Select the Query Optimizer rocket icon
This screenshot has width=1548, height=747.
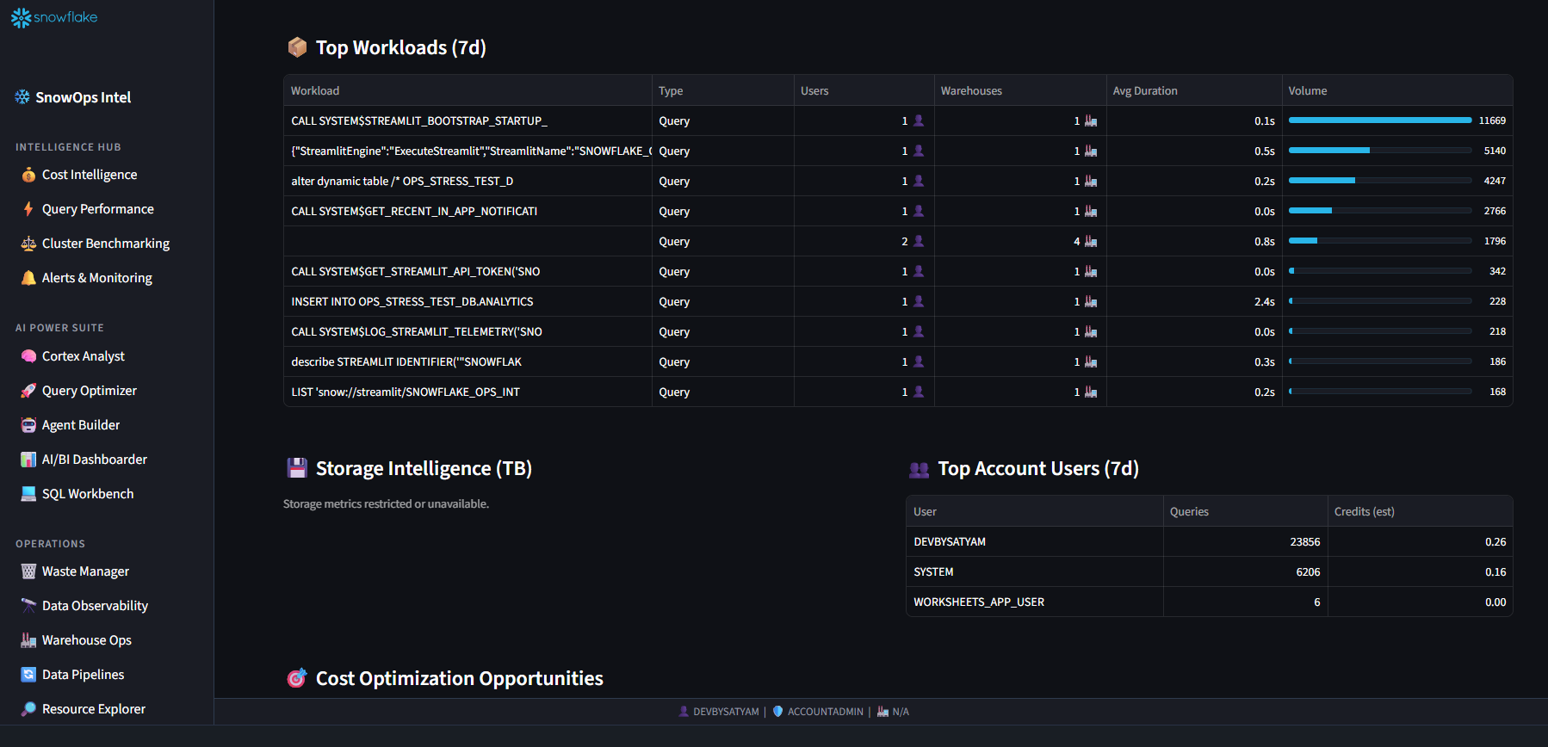[28, 391]
